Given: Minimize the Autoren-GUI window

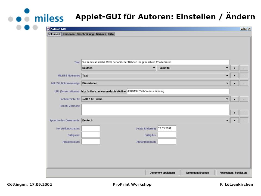Looking at the screenshot, I should click(x=242, y=29).
